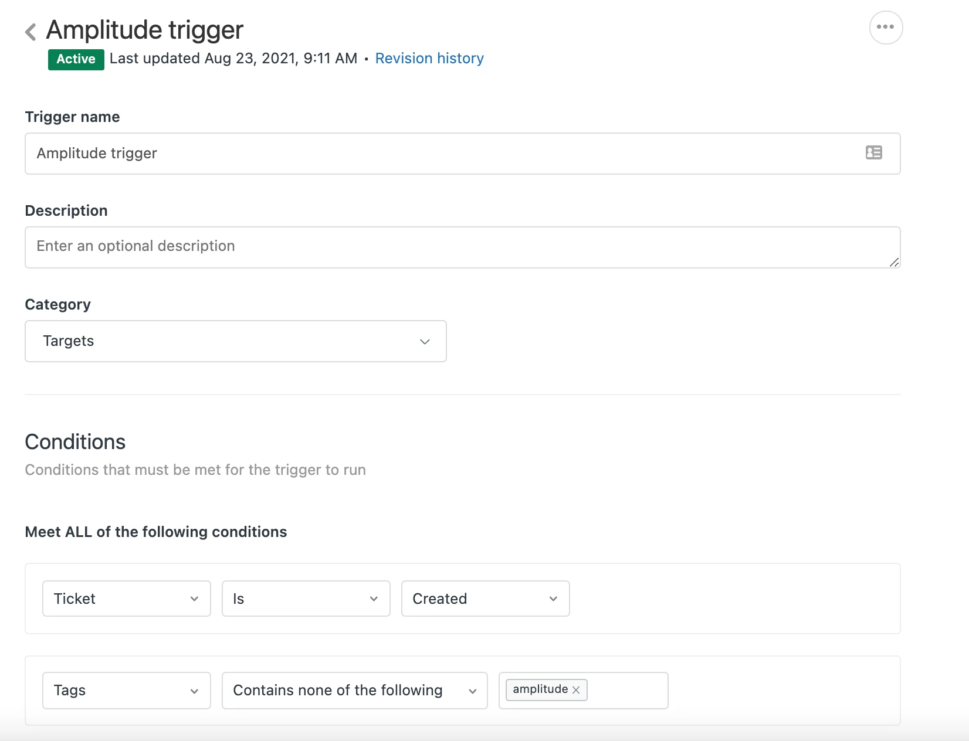The width and height of the screenshot is (969, 741).
Task: Click into the Description text area
Action: [x=462, y=247]
